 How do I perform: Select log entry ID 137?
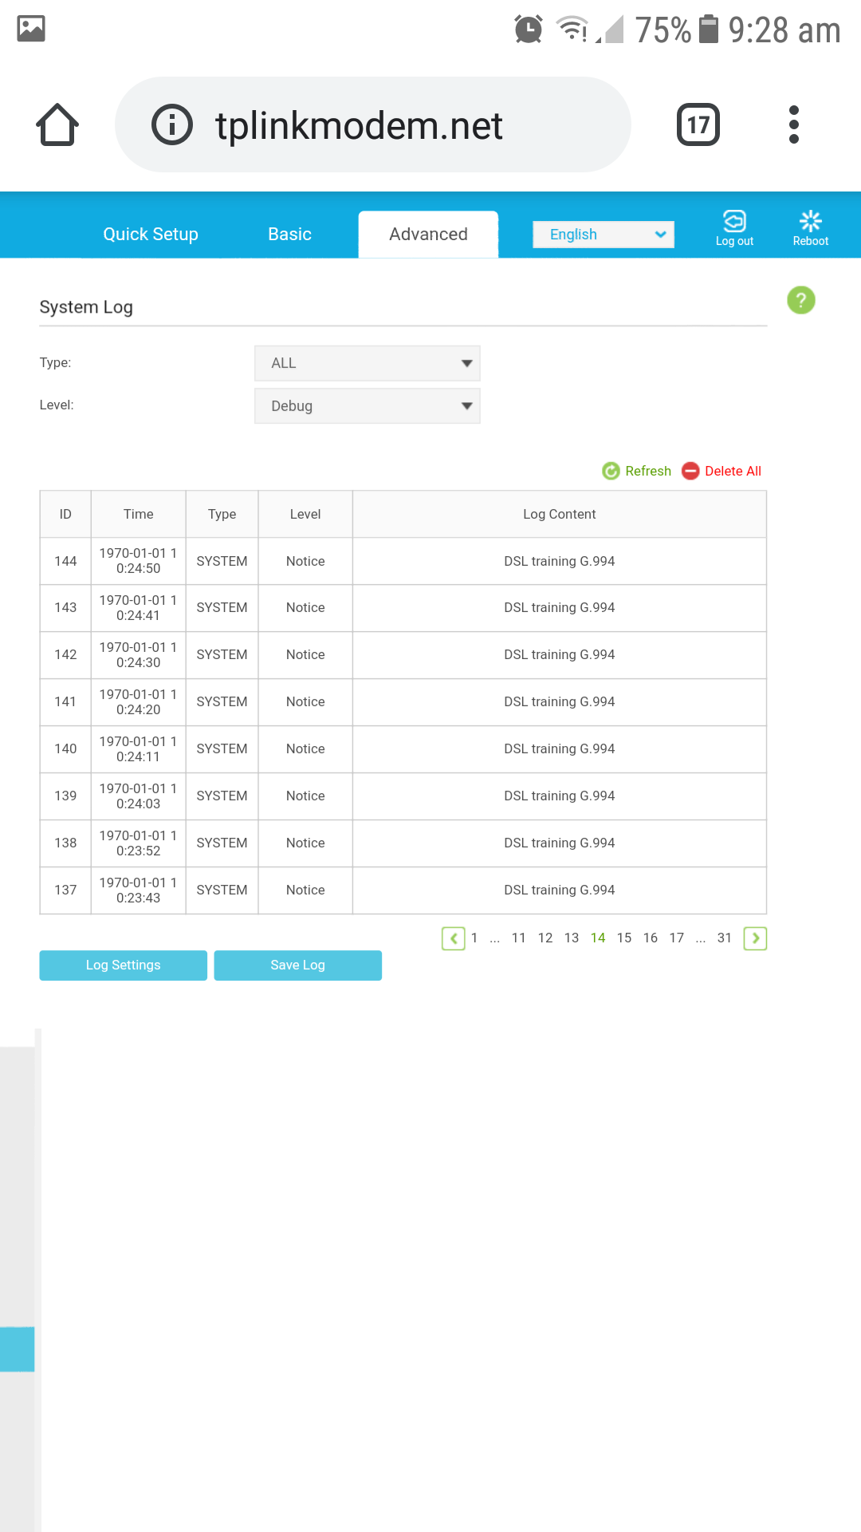(x=65, y=890)
